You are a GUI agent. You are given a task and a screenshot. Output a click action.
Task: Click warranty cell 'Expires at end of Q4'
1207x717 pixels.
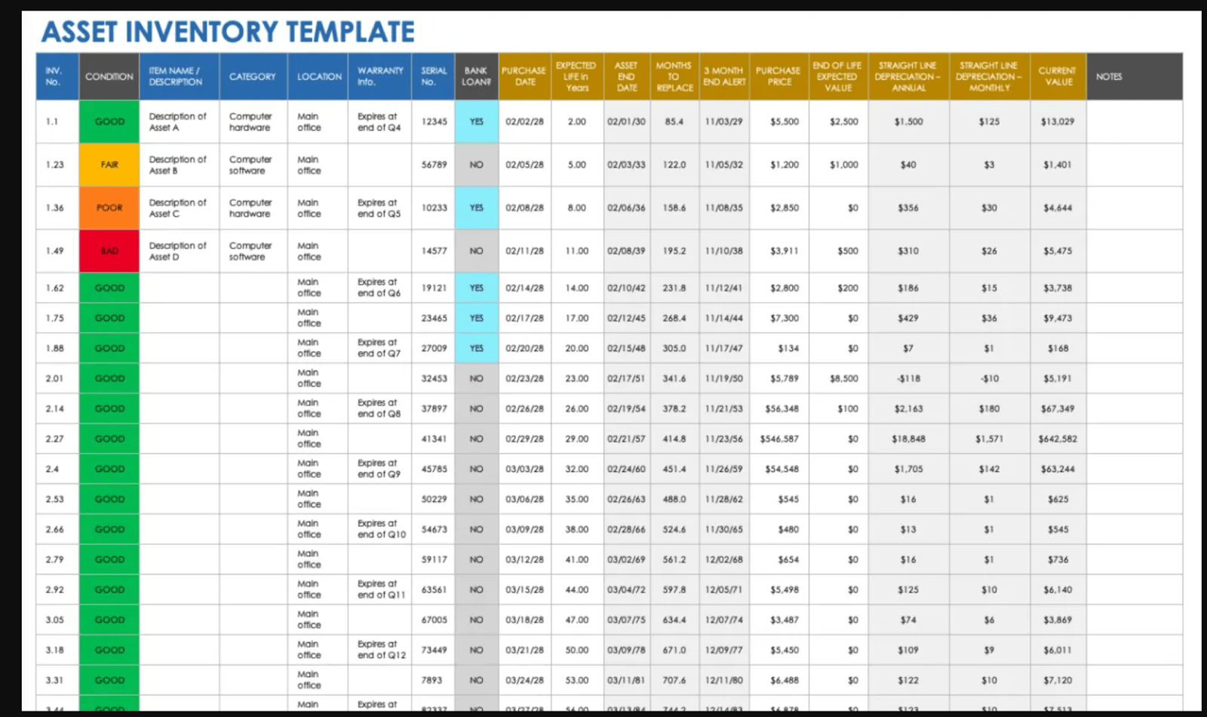pos(380,122)
